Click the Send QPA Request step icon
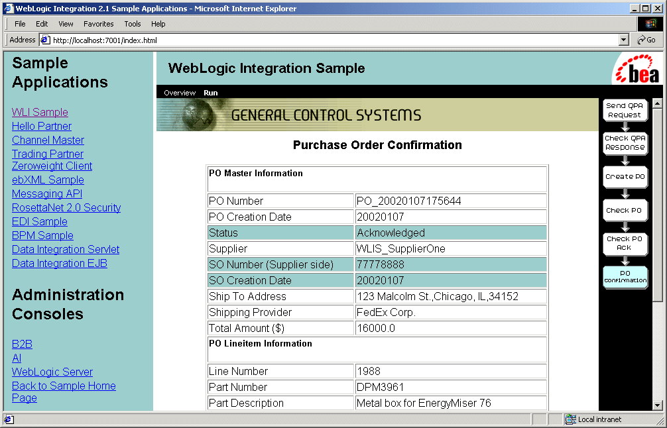Image resolution: width=667 pixels, height=428 pixels. coord(625,110)
